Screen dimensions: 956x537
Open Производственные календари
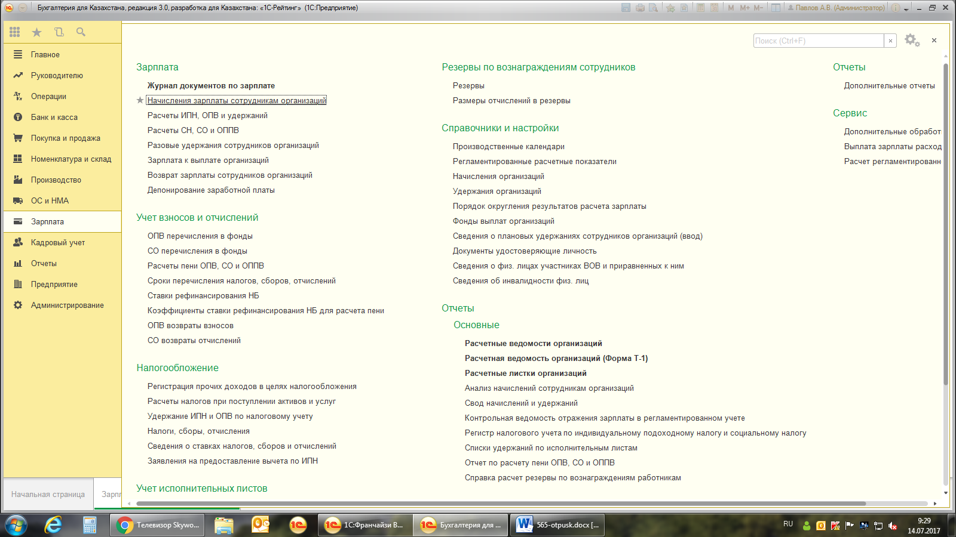[x=508, y=146]
